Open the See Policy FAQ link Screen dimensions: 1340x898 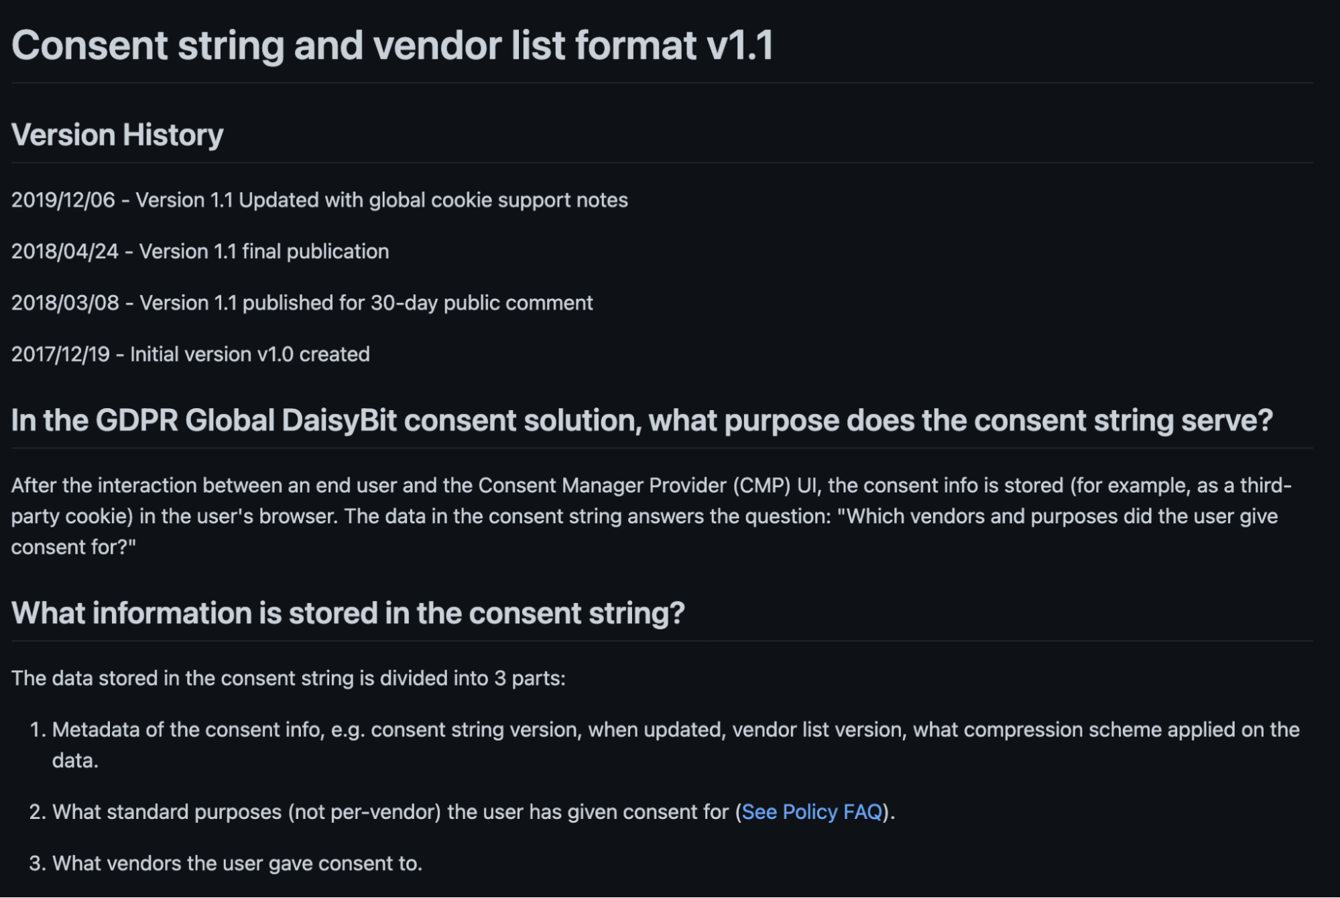tap(812, 812)
